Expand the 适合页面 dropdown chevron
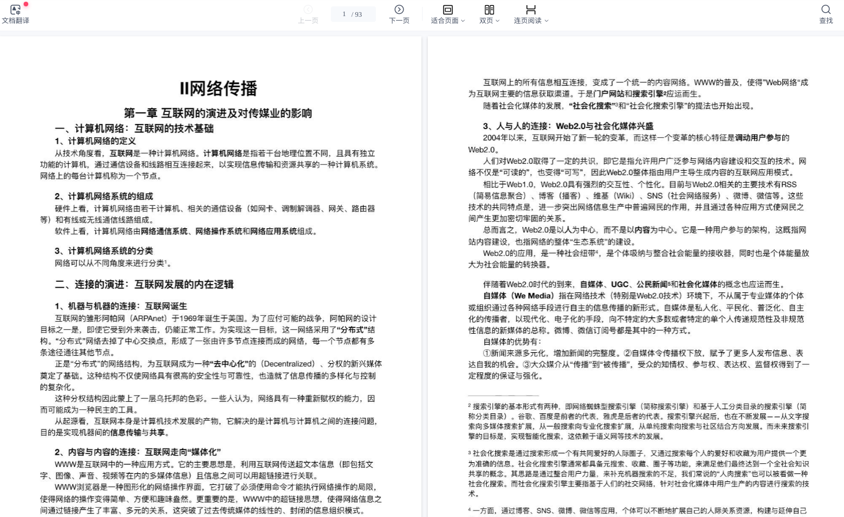The image size is (844, 517). (x=463, y=21)
